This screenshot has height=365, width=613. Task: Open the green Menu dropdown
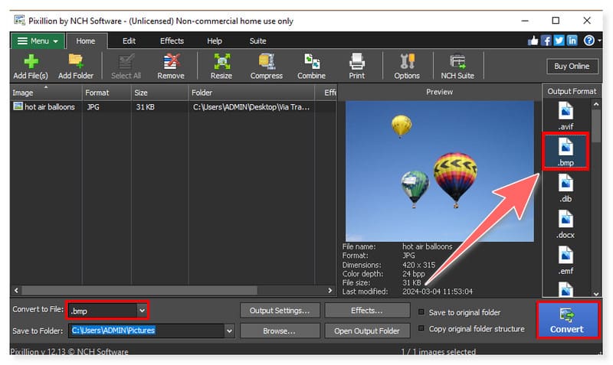[38, 41]
